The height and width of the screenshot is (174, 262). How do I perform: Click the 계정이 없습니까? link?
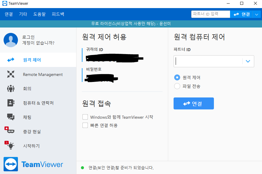(38, 43)
